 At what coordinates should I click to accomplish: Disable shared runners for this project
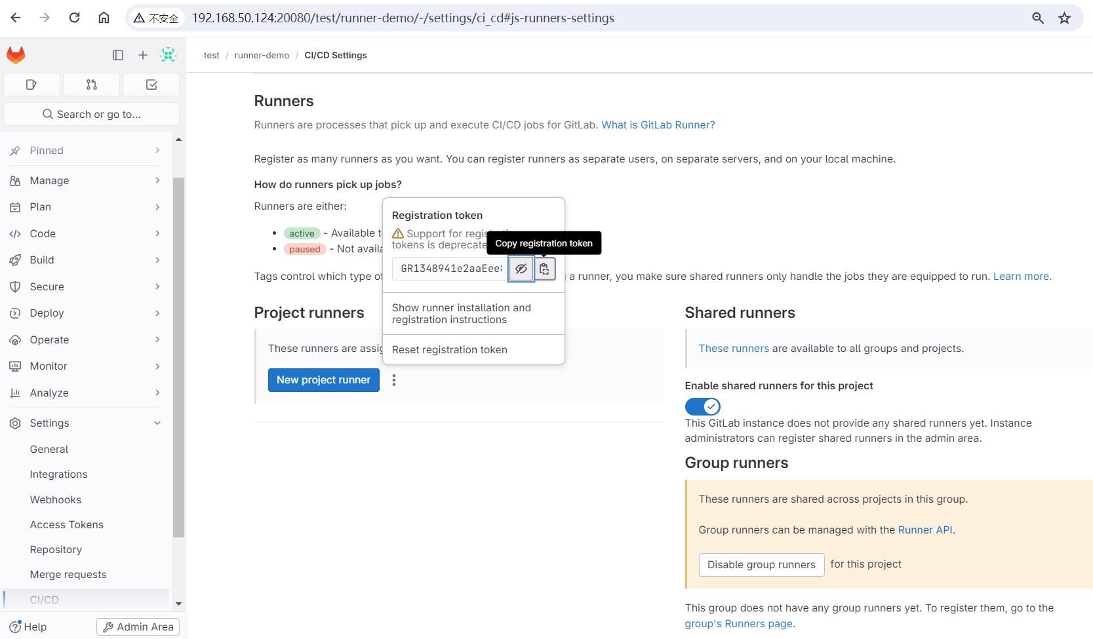[x=702, y=406]
